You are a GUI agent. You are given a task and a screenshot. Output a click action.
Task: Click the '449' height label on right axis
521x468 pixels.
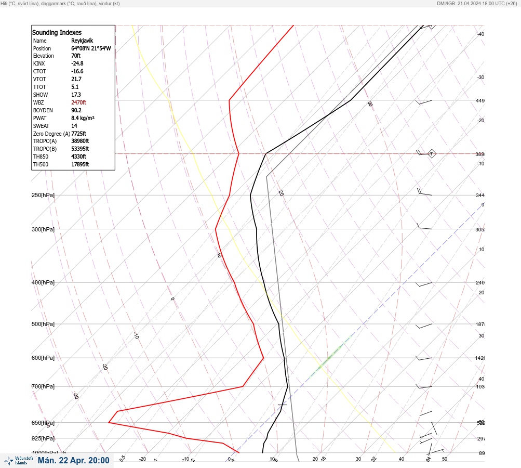pyautogui.click(x=480, y=100)
